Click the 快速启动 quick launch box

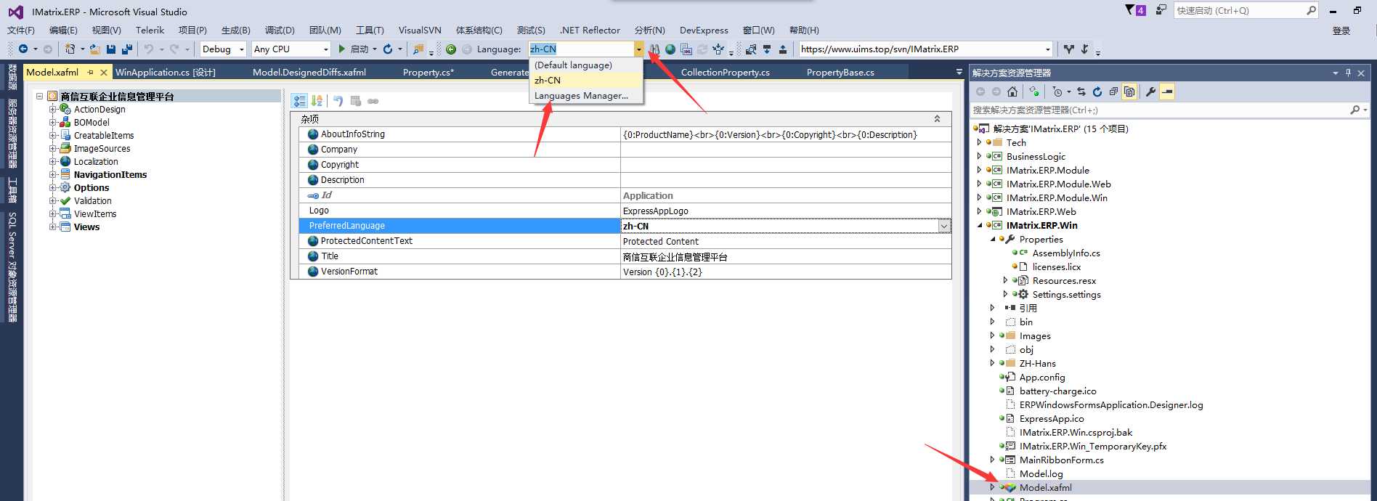1245,10
